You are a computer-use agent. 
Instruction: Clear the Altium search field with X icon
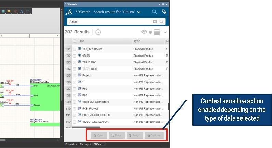[x=155, y=21]
